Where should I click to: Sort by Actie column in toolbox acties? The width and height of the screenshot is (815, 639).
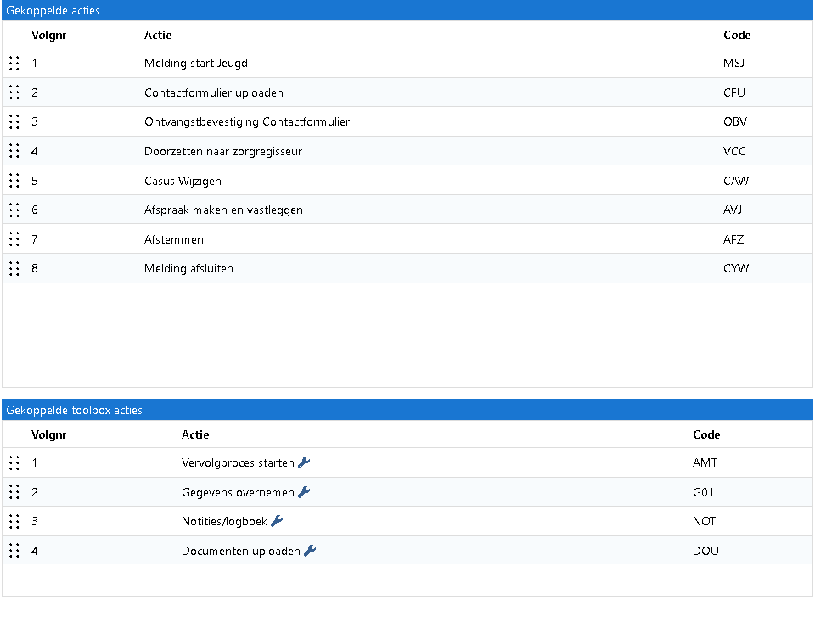195,434
